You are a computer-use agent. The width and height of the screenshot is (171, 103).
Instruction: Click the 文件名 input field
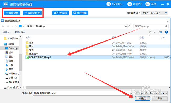click(x=83, y=93)
